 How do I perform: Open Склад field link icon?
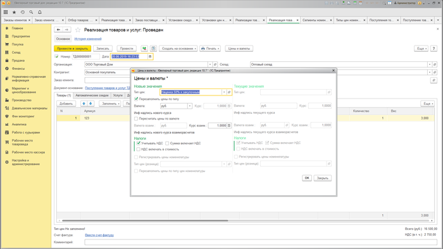435,64
